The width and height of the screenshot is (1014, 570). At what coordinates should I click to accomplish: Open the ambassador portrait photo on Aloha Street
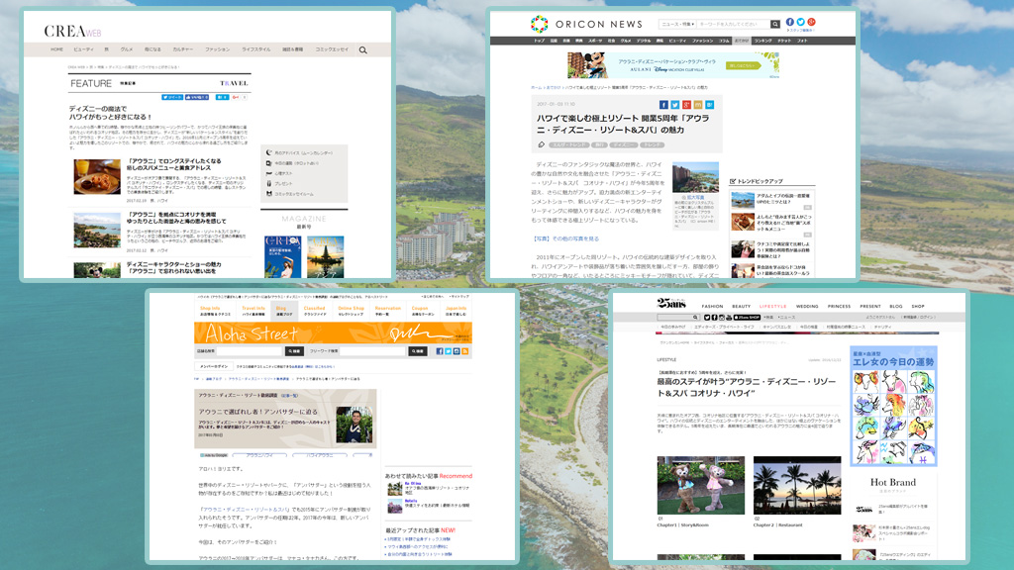pos(355,425)
